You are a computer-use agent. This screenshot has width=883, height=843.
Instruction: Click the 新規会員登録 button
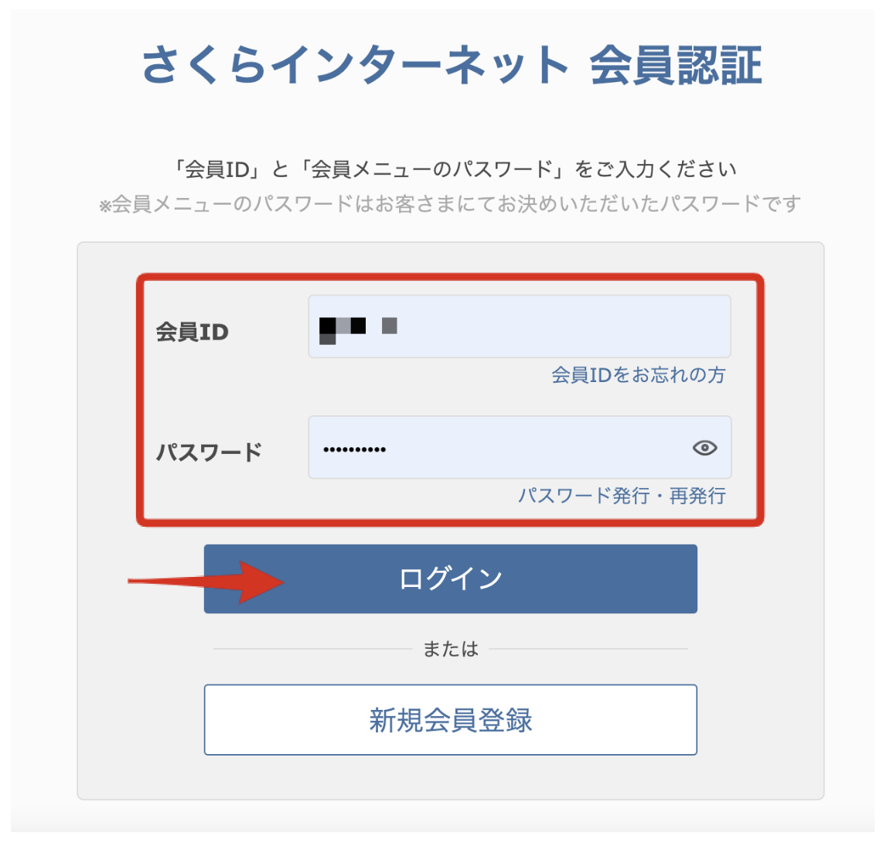click(x=450, y=720)
